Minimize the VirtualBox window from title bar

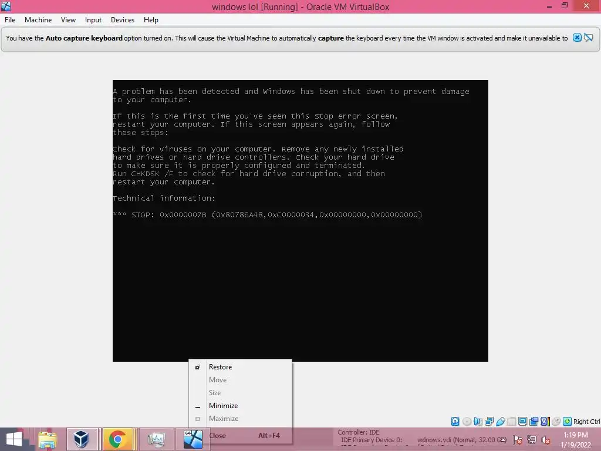click(x=549, y=6)
